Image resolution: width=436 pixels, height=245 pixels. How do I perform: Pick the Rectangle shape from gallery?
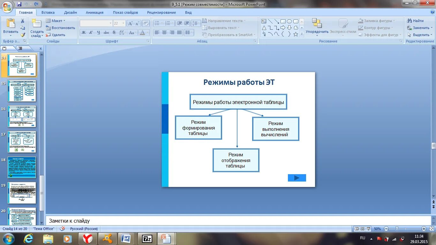point(283,21)
